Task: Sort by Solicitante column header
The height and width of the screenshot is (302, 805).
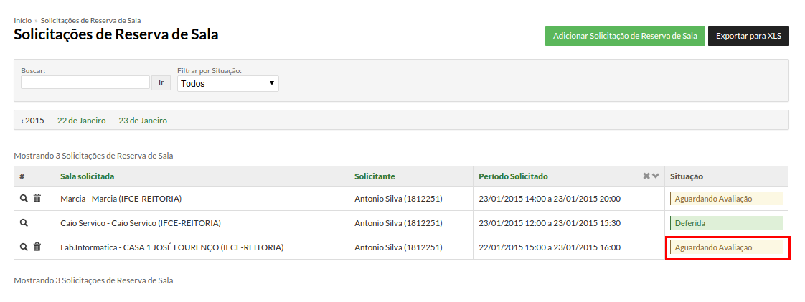Action: (x=375, y=176)
